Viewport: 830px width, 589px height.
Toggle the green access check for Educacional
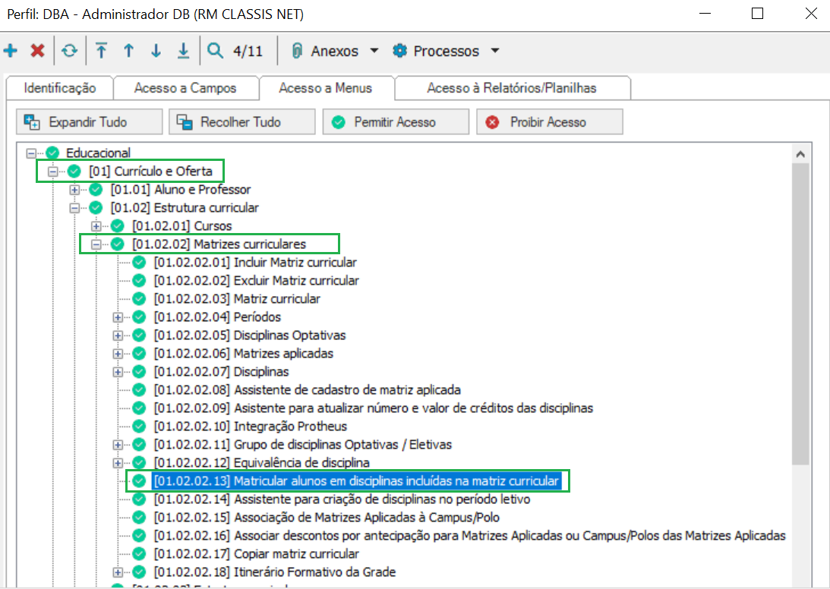(52, 153)
